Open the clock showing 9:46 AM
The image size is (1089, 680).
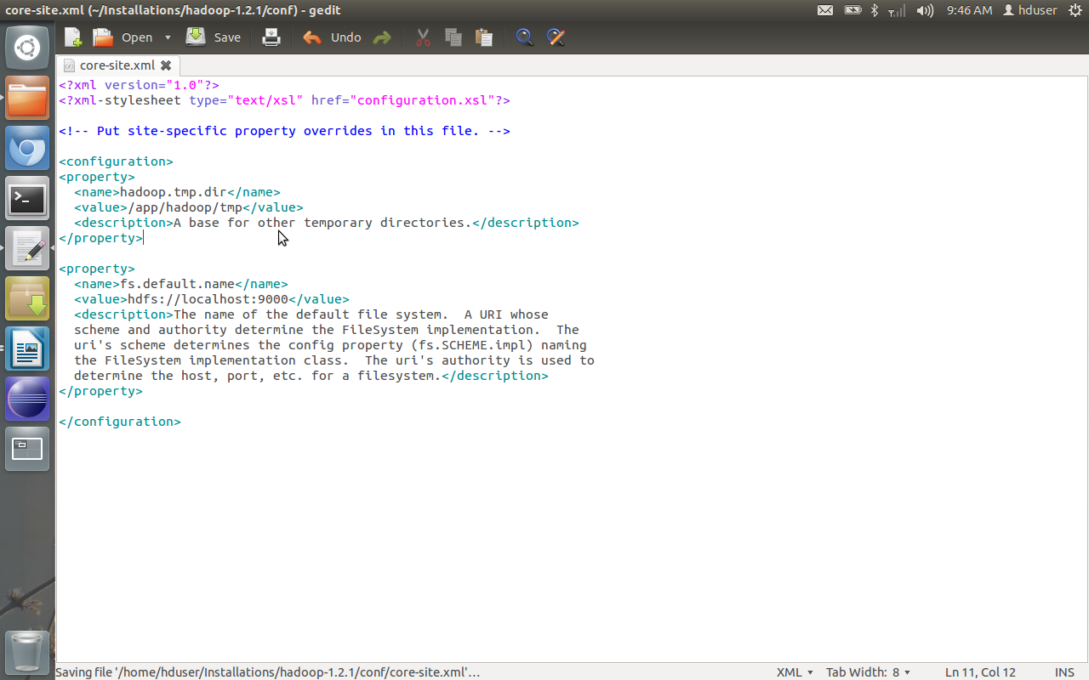tap(969, 10)
